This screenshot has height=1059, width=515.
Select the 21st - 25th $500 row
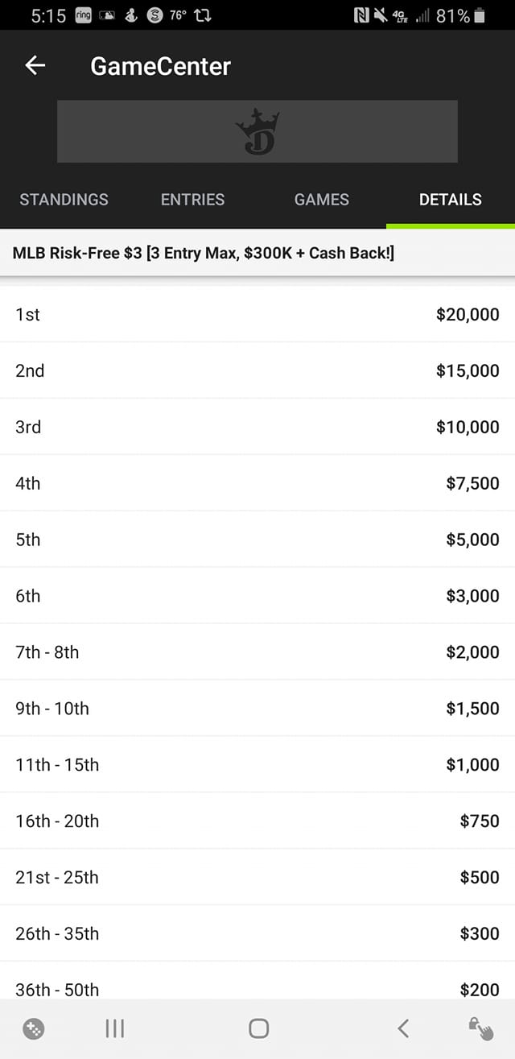257,877
